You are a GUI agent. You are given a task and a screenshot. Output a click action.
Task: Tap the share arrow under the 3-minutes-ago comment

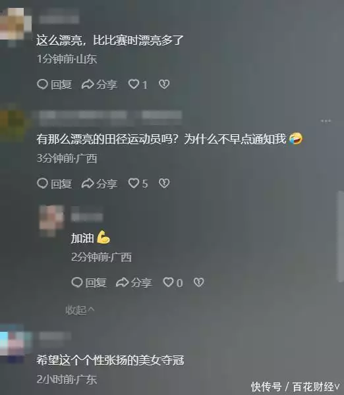(x=88, y=184)
